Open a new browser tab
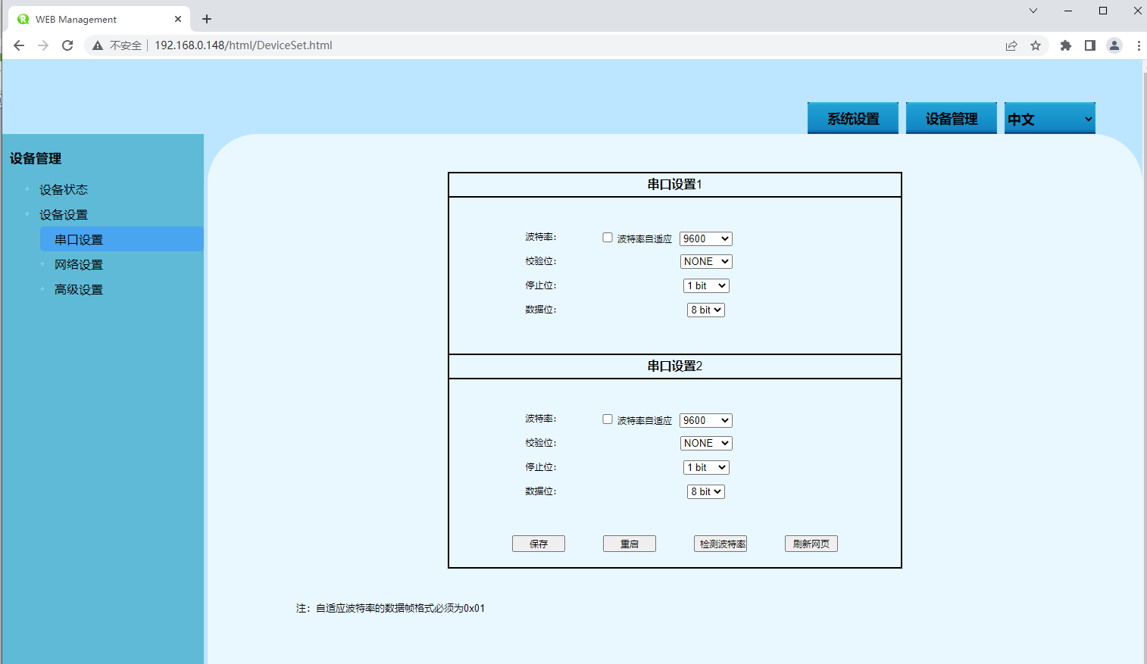Image resolution: width=1147 pixels, height=664 pixels. pyautogui.click(x=207, y=19)
